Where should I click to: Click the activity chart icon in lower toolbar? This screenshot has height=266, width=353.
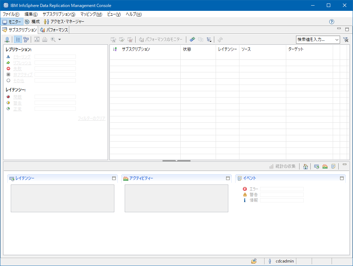click(x=325, y=166)
